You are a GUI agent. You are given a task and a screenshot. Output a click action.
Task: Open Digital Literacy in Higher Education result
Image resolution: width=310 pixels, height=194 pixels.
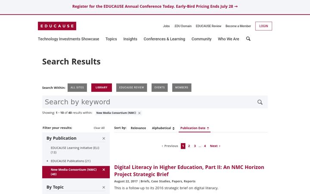coord(189,171)
